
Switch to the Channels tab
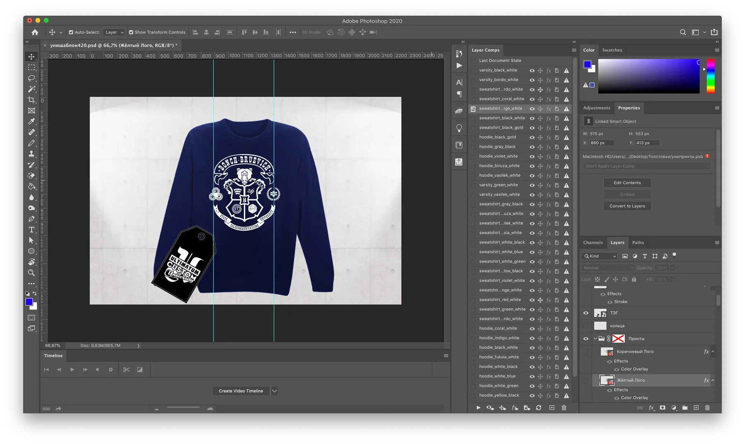click(593, 242)
